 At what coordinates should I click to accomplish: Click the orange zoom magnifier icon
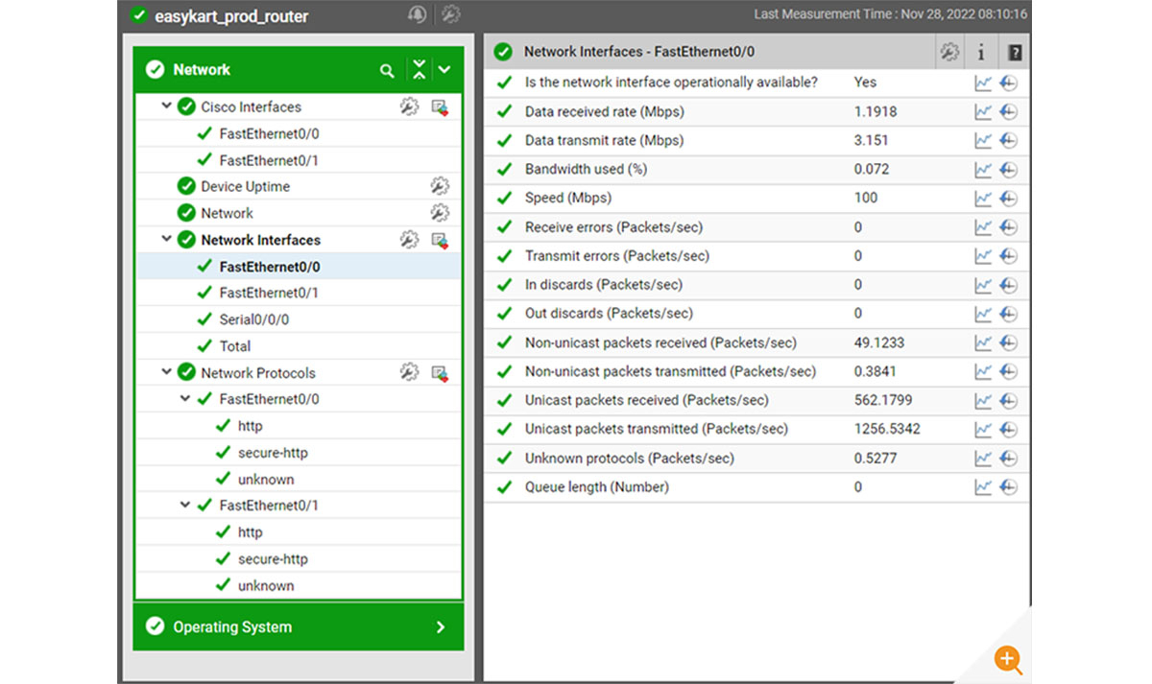pyautogui.click(x=1008, y=659)
